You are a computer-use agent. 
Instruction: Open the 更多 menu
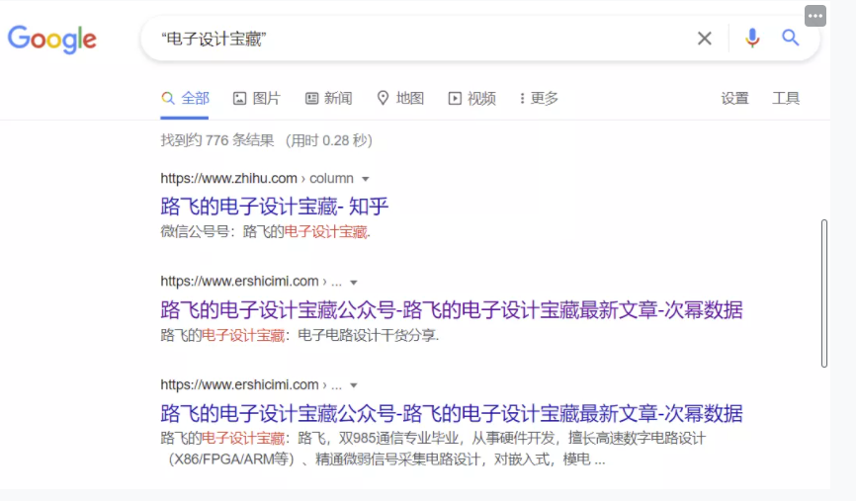[539, 98]
